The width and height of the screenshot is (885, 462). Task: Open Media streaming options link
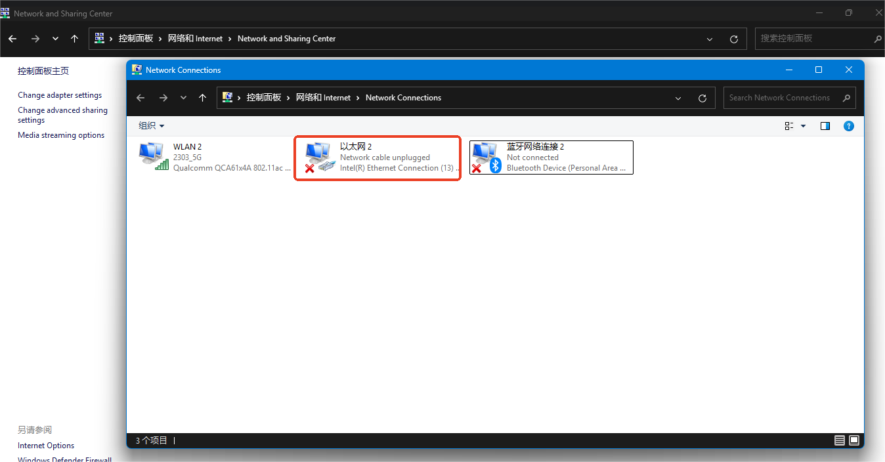tap(61, 135)
